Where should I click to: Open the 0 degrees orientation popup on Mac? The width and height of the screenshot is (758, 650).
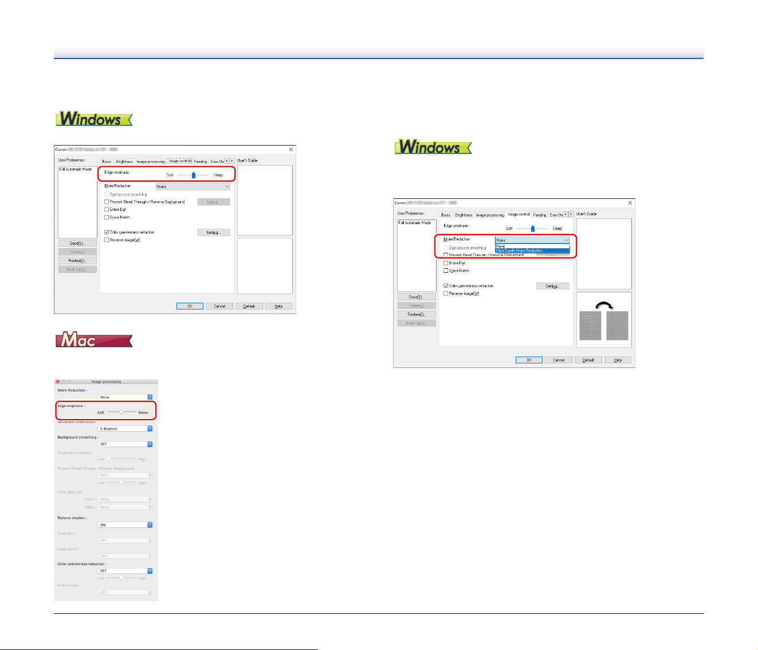[x=125, y=429]
